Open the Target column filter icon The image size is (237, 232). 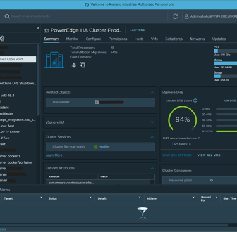click(41, 198)
